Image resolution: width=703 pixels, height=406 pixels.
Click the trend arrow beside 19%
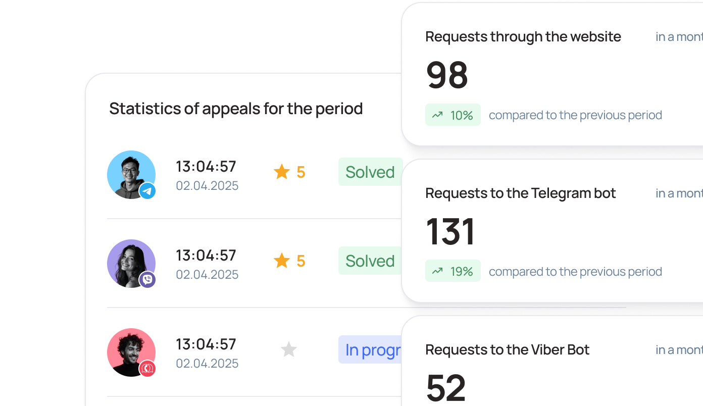(x=437, y=272)
